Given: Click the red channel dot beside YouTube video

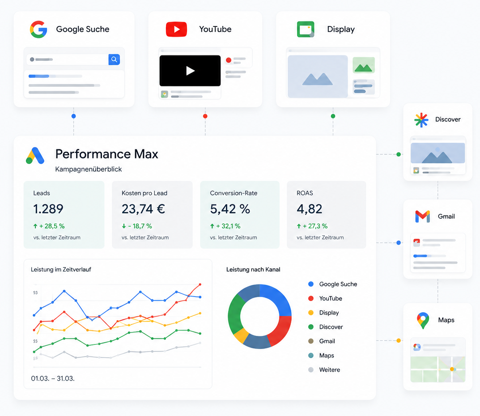Looking at the screenshot, I should point(228,60).
